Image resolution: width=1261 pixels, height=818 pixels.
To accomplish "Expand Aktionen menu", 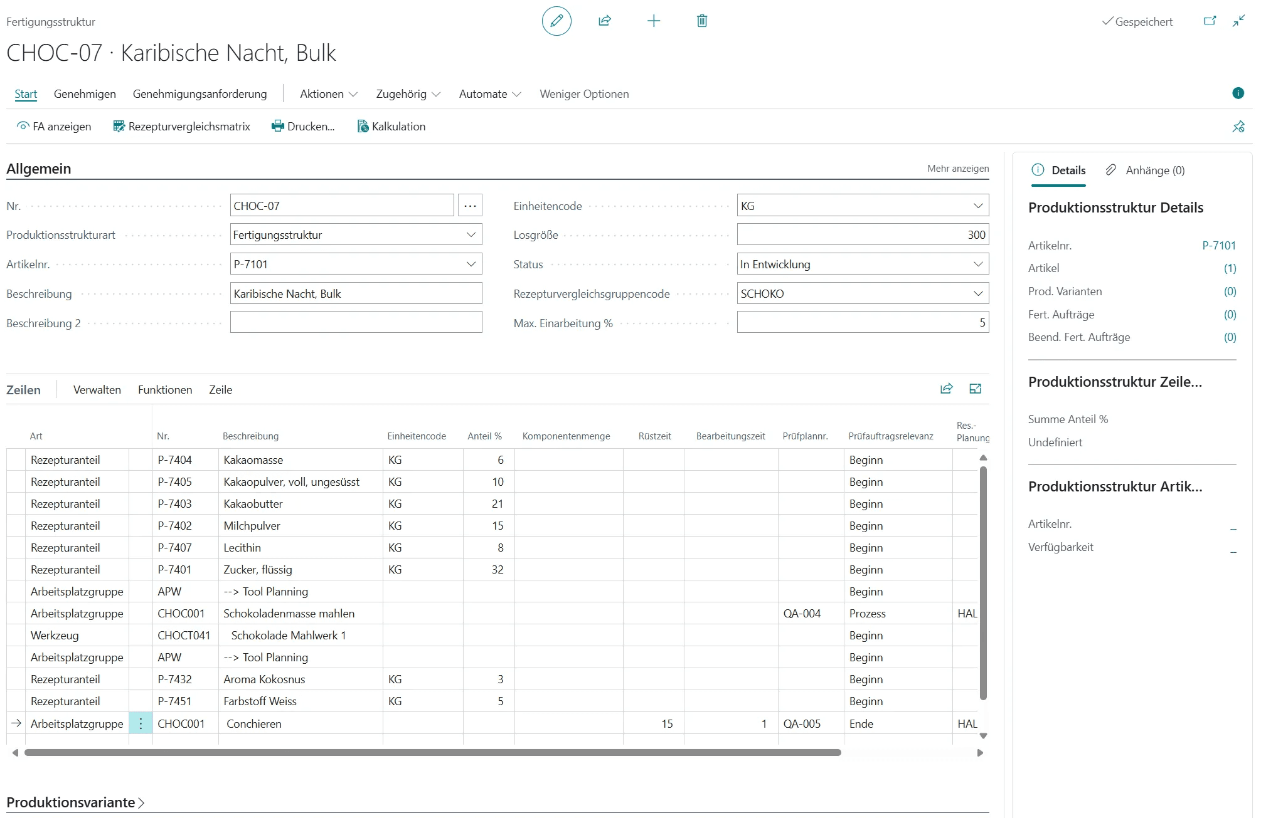I will (x=329, y=94).
